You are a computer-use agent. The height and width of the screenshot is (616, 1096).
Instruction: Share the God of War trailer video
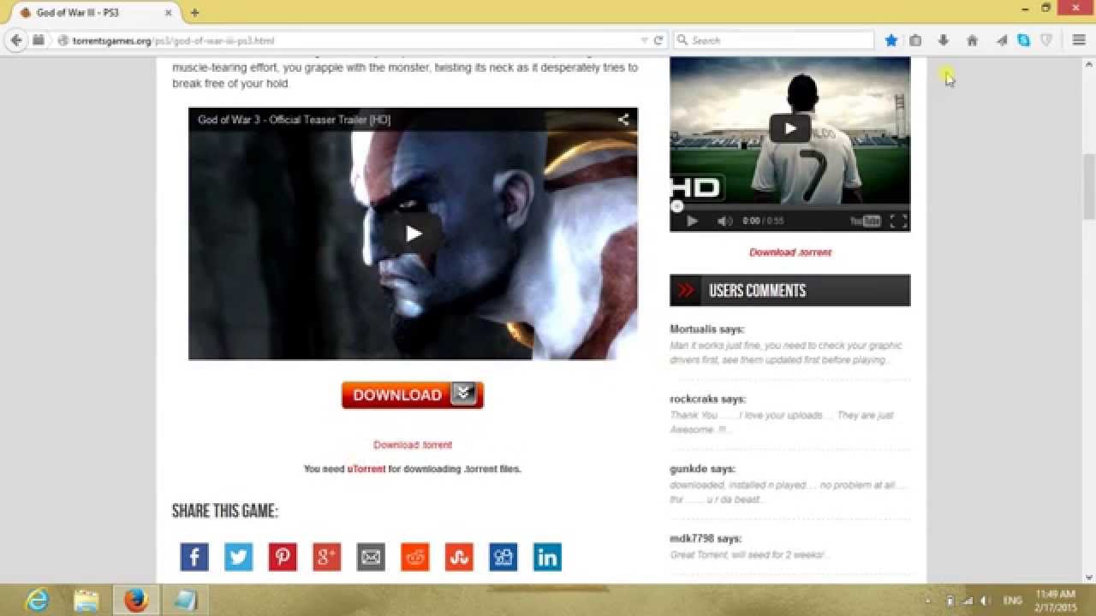point(623,120)
